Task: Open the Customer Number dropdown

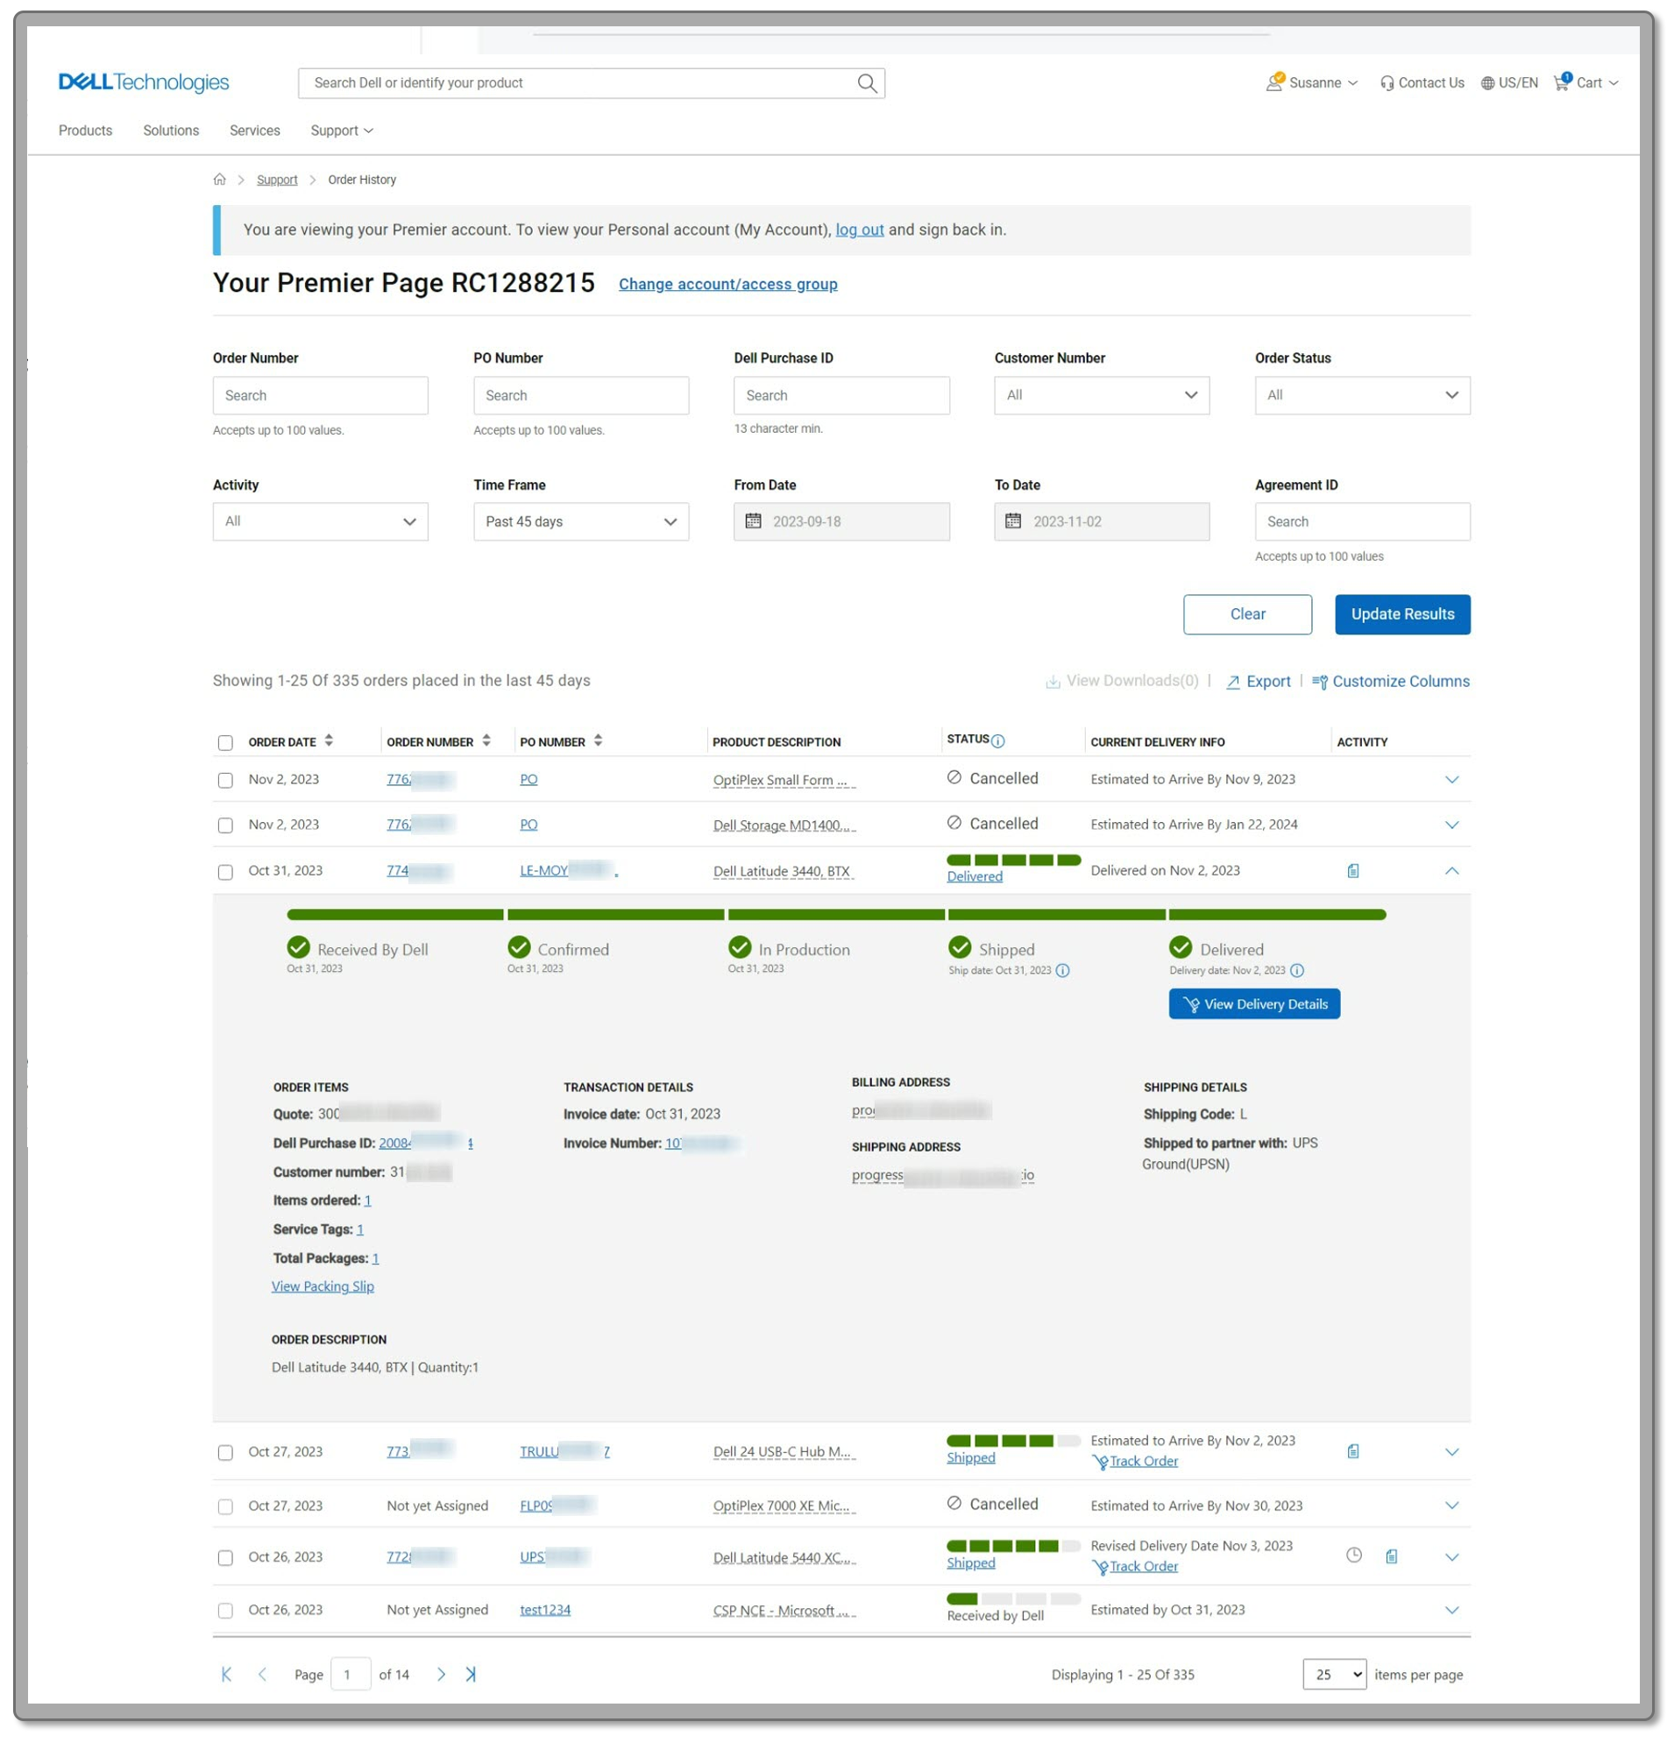Action: (1102, 395)
